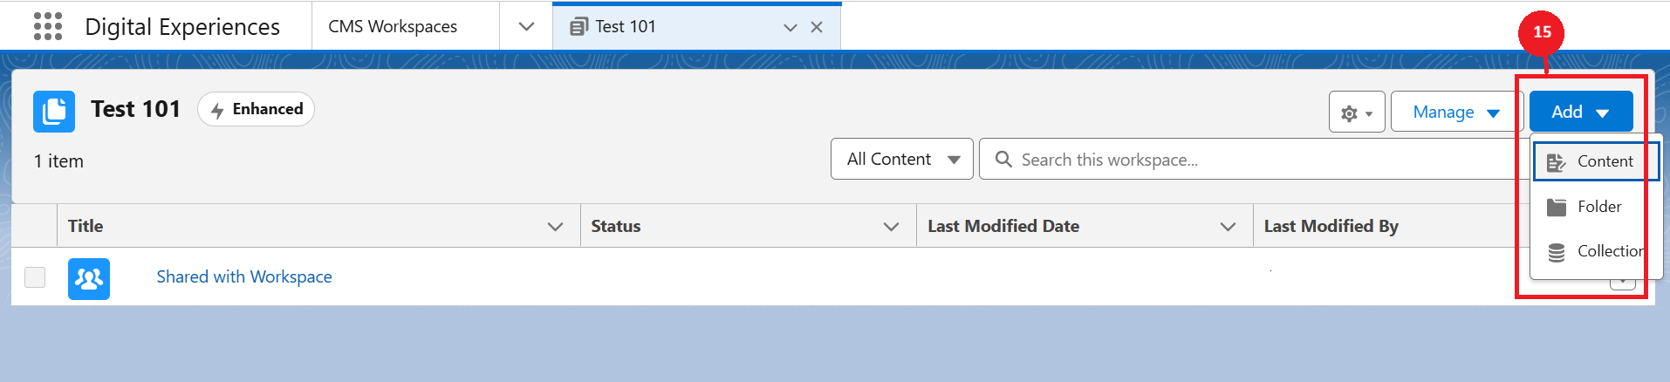Click the Test 101 workspace icon
Image resolution: width=1670 pixels, height=382 pixels.
pos(54,112)
